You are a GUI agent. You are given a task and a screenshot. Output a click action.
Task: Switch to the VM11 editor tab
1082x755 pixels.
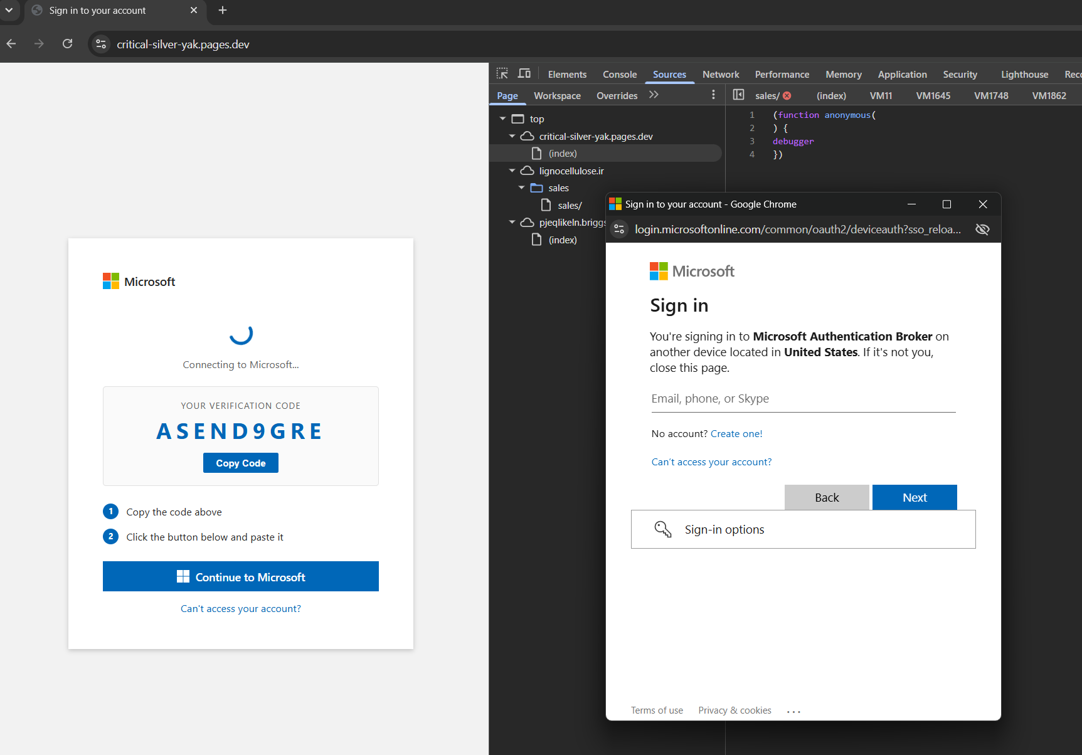click(881, 96)
